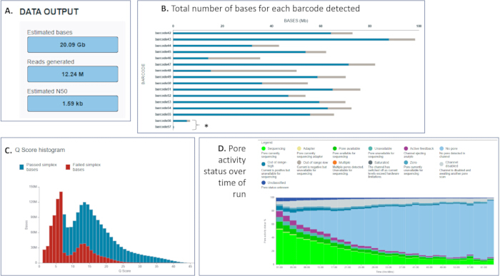
Task: Click the tallest red histogram bar
Action: point(61,227)
